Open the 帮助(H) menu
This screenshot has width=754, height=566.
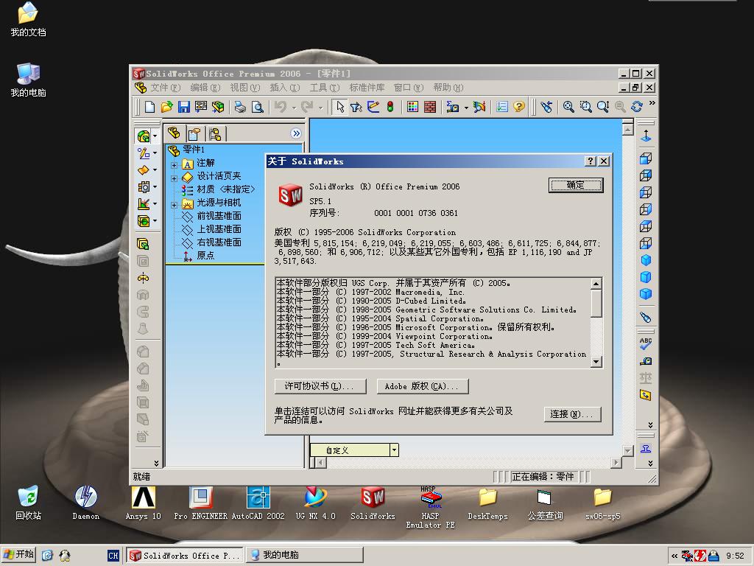click(x=448, y=88)
